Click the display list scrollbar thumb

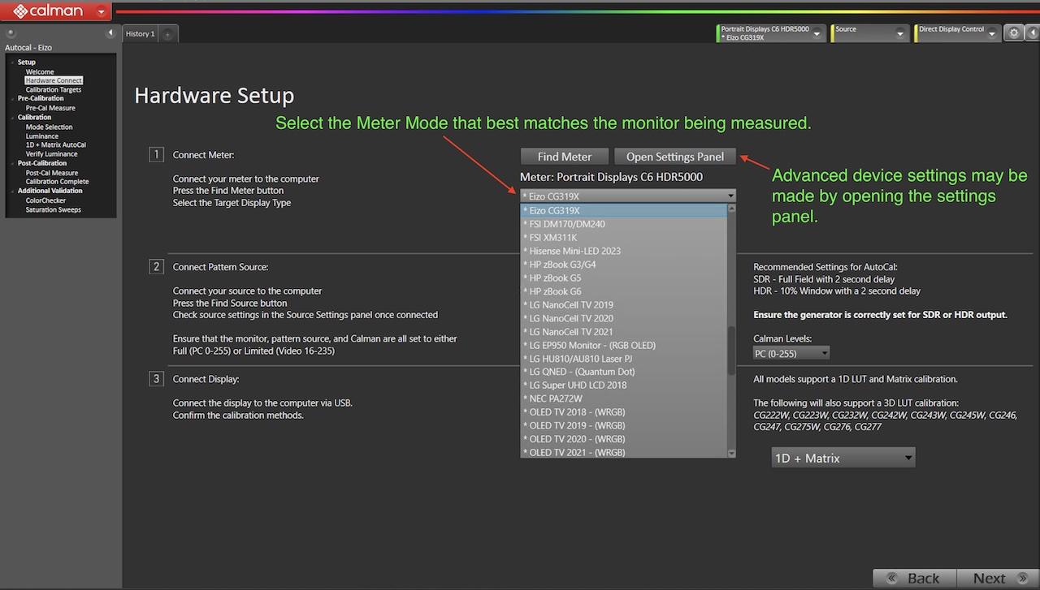pyautogui.click(x=731, y=351)
